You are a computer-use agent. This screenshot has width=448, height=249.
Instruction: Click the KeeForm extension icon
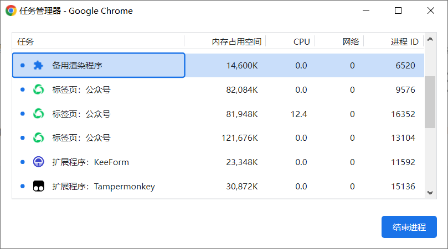click(x=38, y=162)
